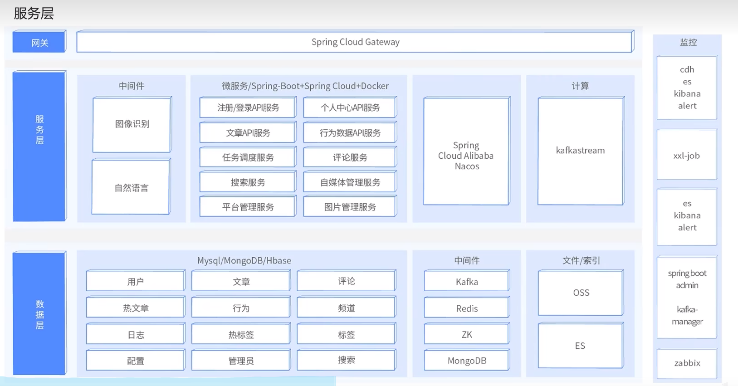Select the ES index box

pos(581,346)
